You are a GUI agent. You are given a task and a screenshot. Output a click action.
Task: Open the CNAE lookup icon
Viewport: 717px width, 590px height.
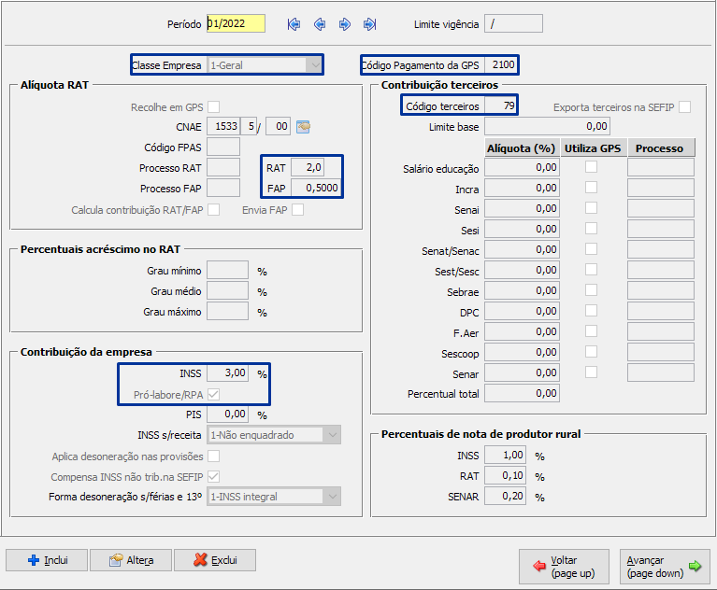coord(303,127)
